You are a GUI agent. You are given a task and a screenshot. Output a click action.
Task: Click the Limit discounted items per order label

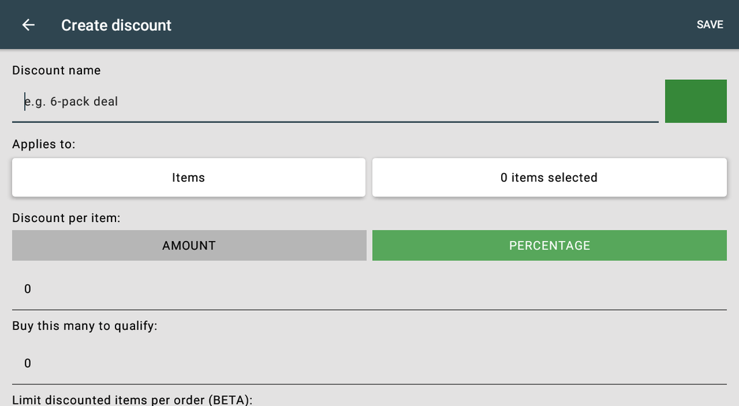pyautogui.click(x=132, y=400)
